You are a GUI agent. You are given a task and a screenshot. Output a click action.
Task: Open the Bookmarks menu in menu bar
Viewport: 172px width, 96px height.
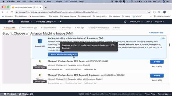tap(48, 2)
